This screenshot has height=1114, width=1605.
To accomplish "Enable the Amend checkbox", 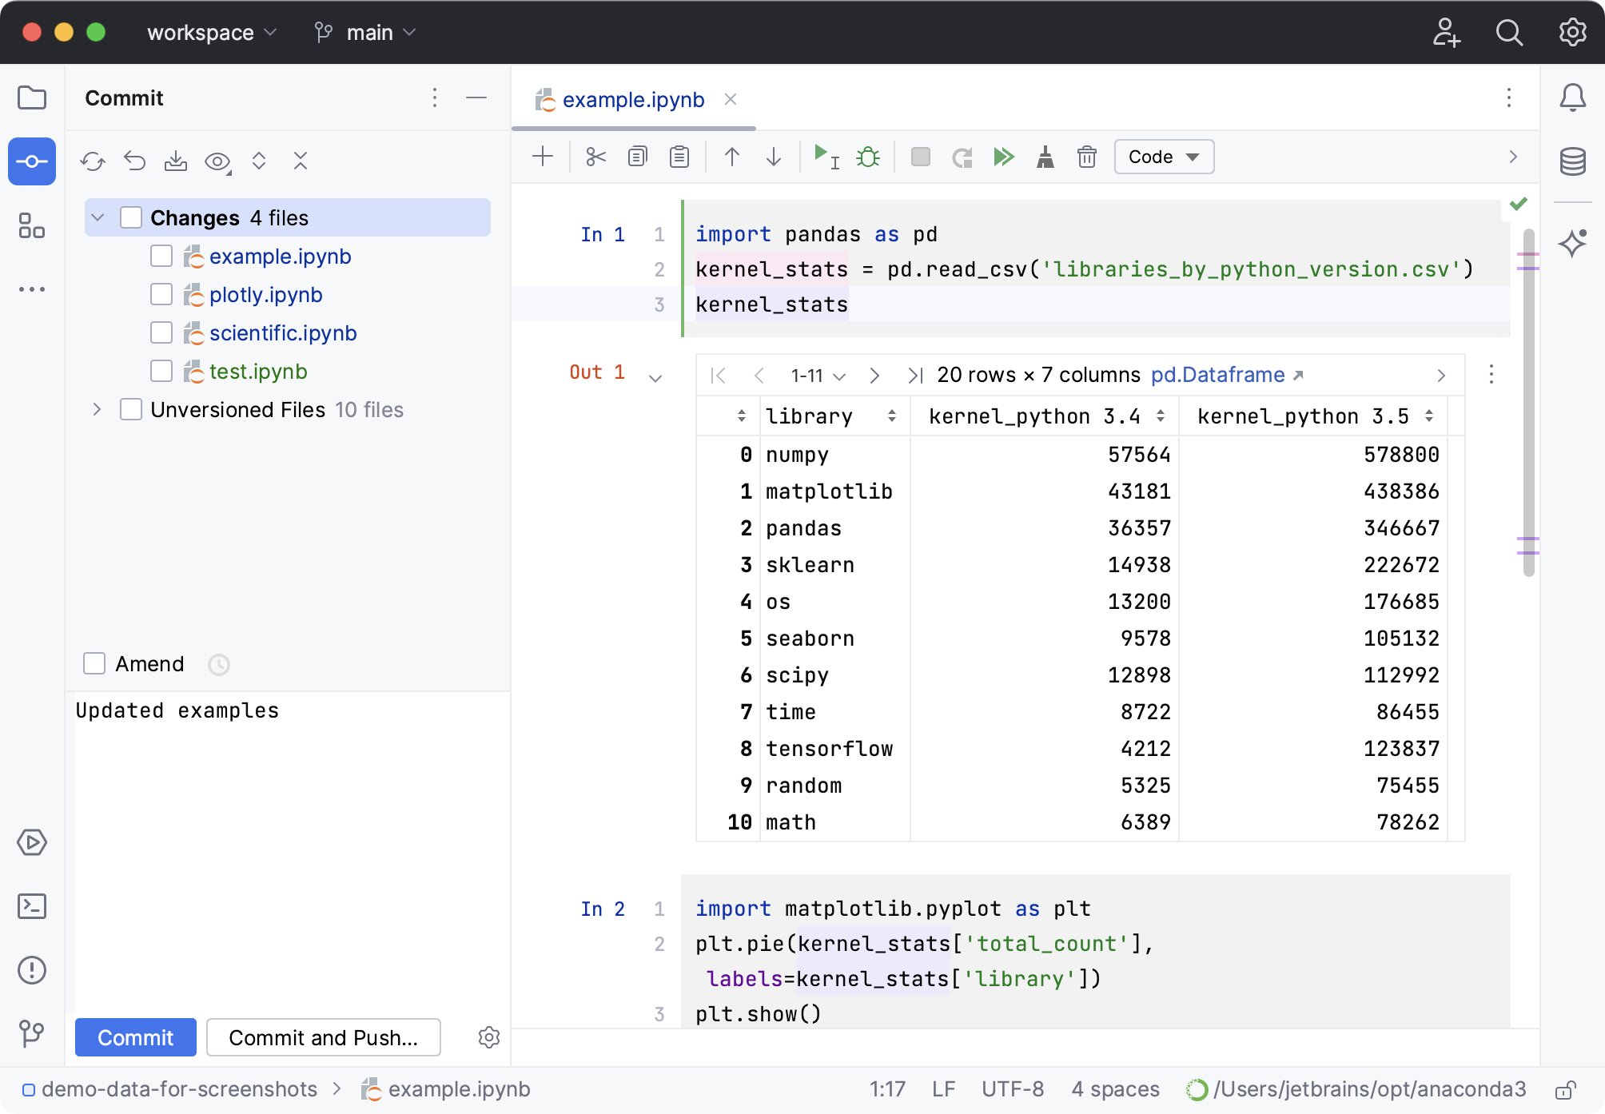I will coord(94,663).
